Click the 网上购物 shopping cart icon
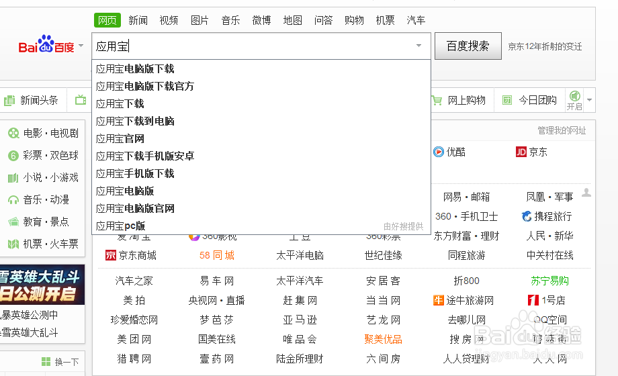Viewport: 618px width, 376px height. click(437, 100)
